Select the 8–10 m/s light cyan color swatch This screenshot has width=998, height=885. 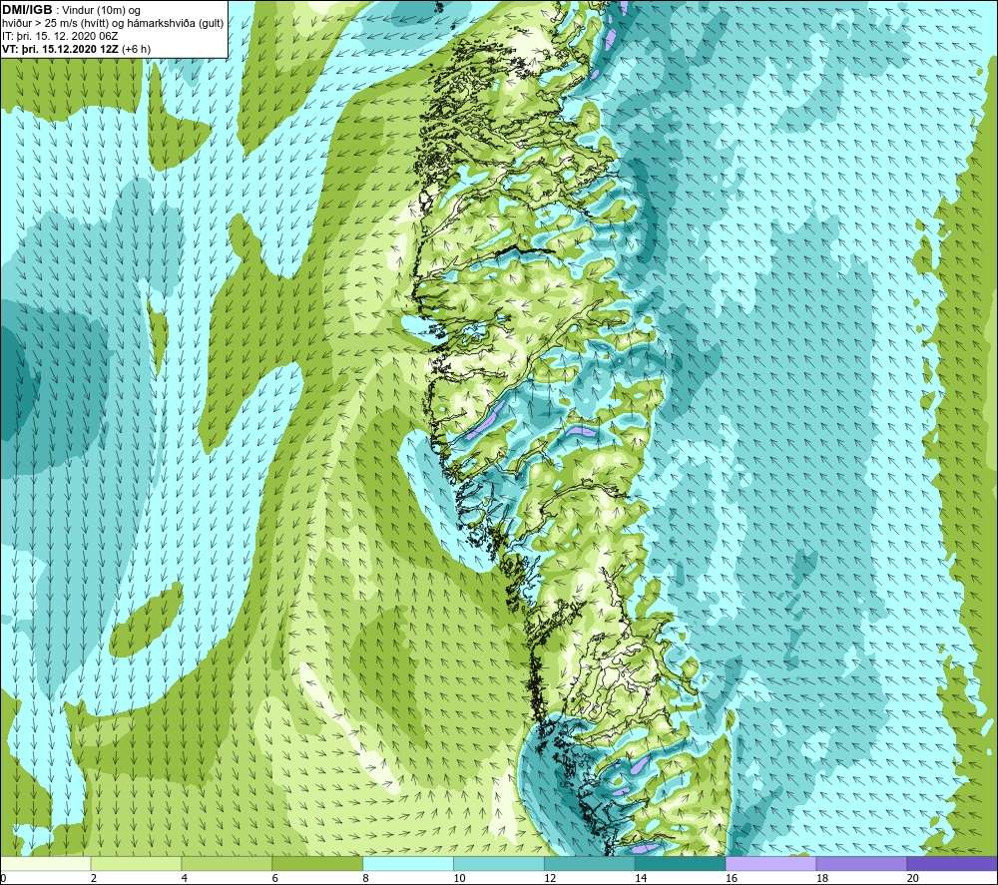[x=408, y=863]
